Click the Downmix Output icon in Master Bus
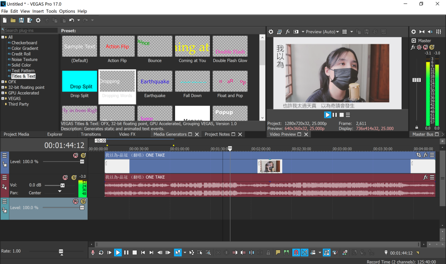 pos(422,31)
